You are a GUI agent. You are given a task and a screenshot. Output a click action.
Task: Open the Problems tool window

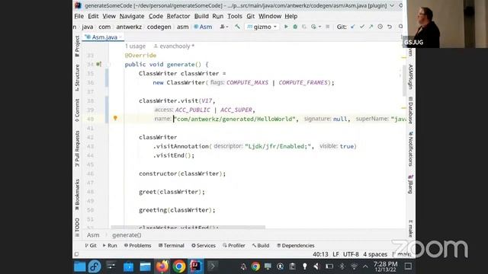(x=137, y=245)
